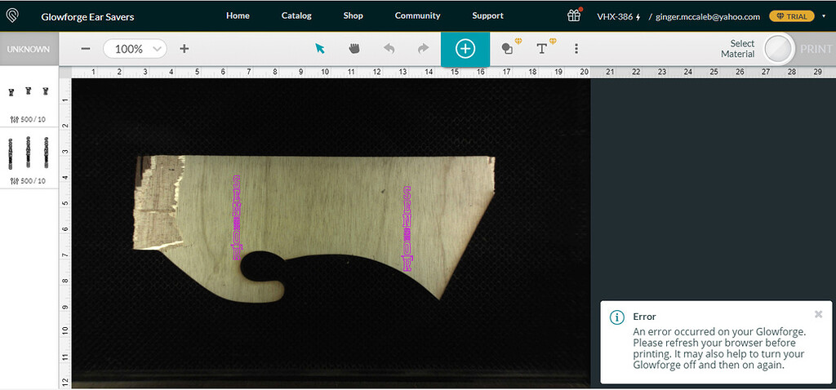
Task: Go to the Shop page
Action: click(353, 16)
